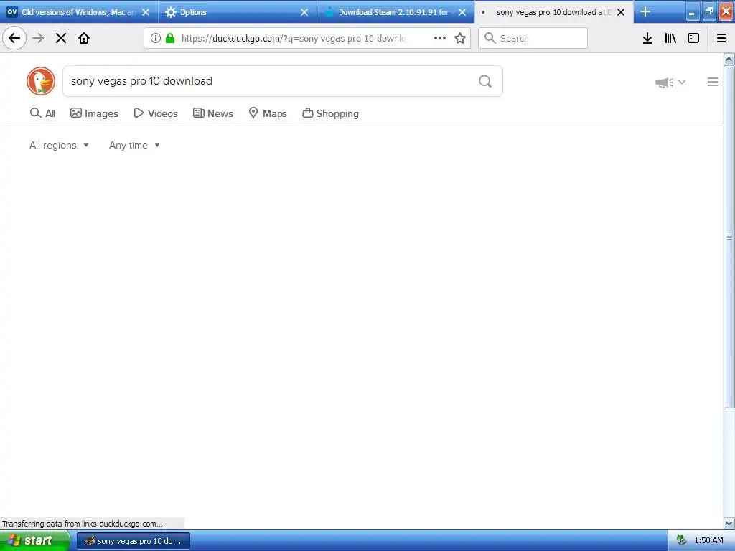735x551 pixels.
Task: Close the Download Steam tab
Action: point(462,12)
